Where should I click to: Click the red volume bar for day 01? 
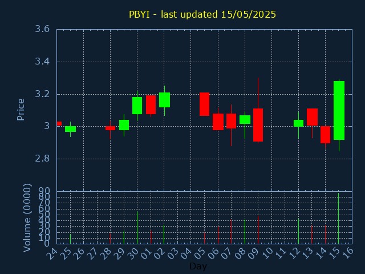click(x=151, y=237)
